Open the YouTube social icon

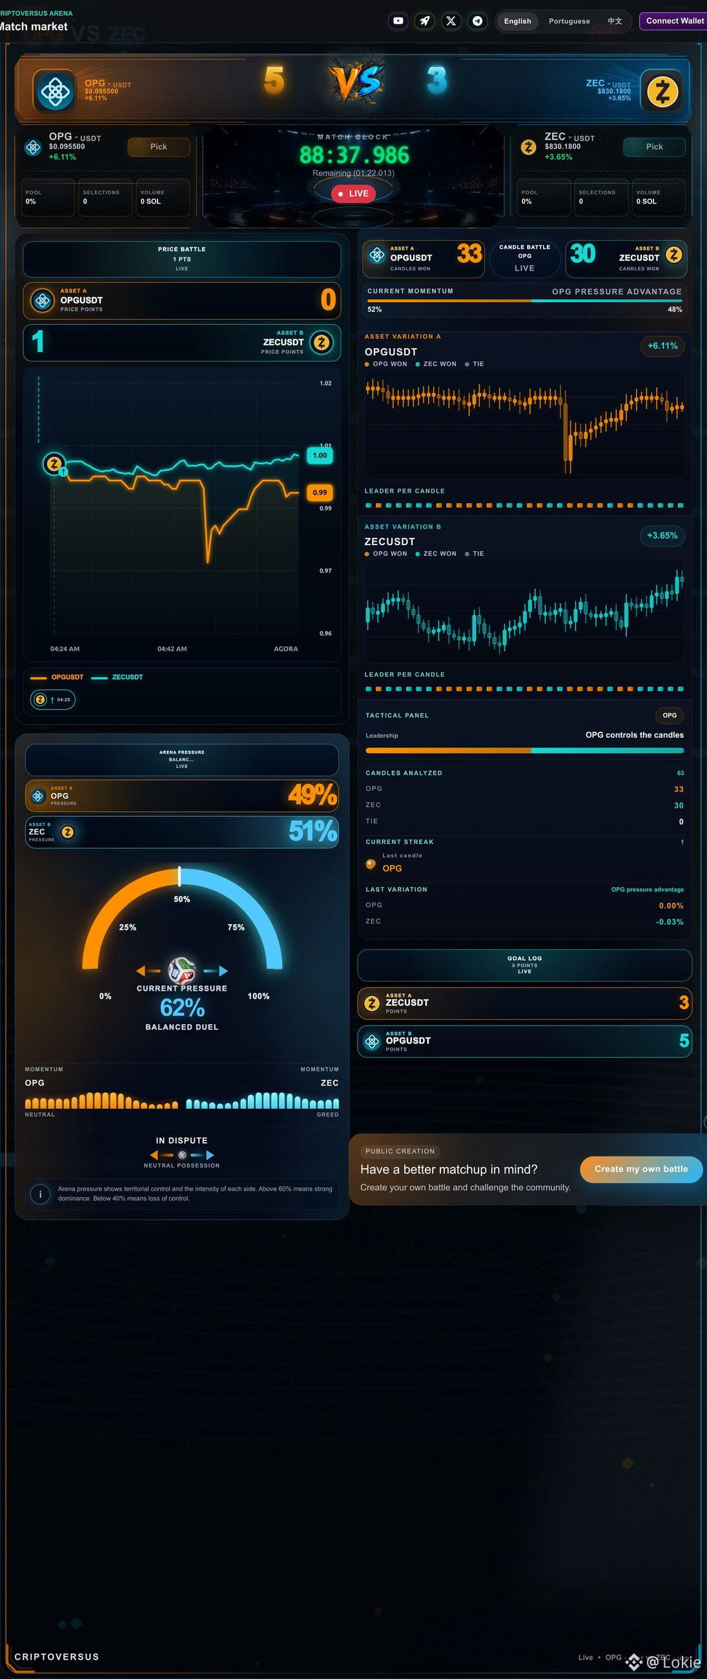[x=398, y=21]
